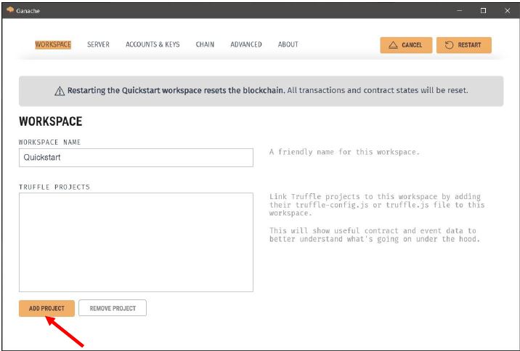Open the Advanced tab
Image resolution: width=520 pixels, height=351 pixels.
click(x=246, y=44)
